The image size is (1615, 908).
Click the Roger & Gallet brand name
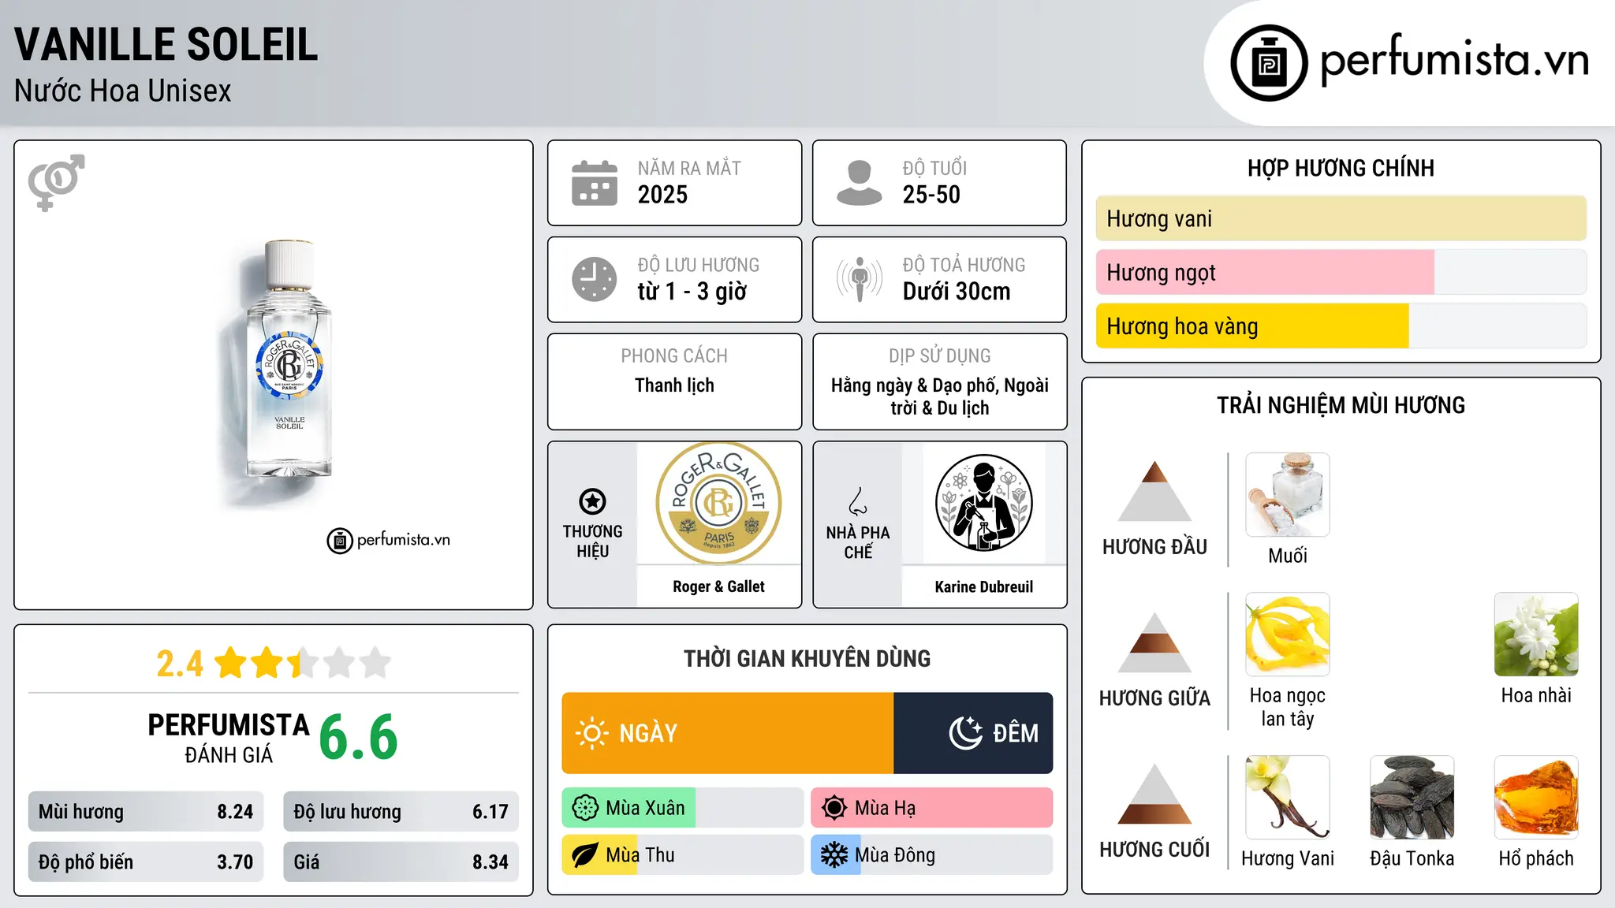[x=718, y=586]
